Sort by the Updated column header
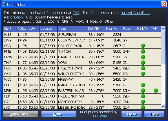The width and height of the screenshot is (168, 121). [x=48, y=29]
